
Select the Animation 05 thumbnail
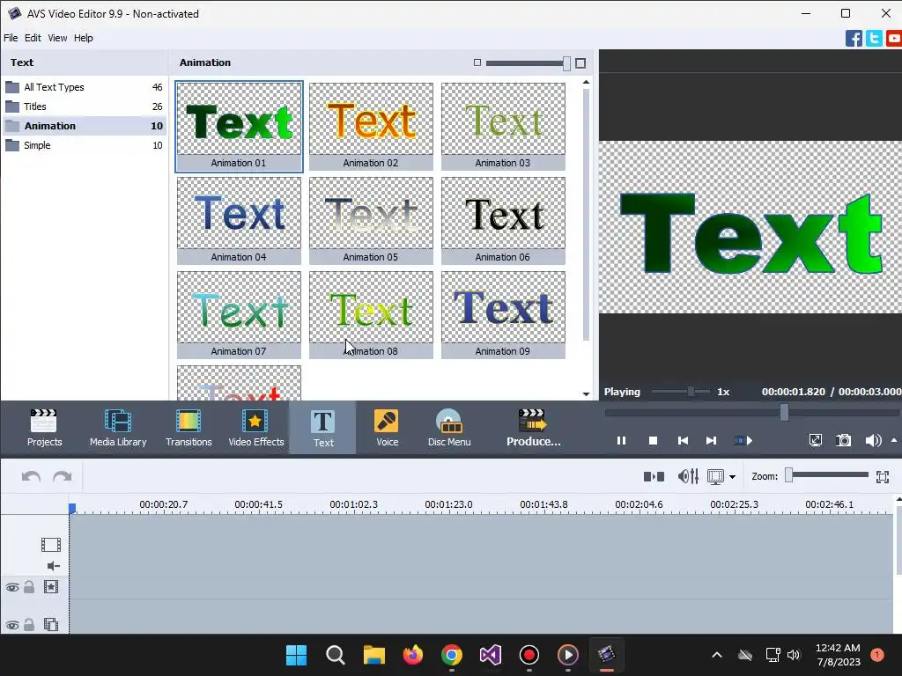click(371, 221)
